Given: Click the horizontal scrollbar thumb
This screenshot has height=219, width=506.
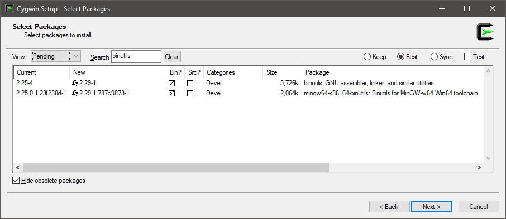Looking at the screenshot, I should [x=175, y=168].
